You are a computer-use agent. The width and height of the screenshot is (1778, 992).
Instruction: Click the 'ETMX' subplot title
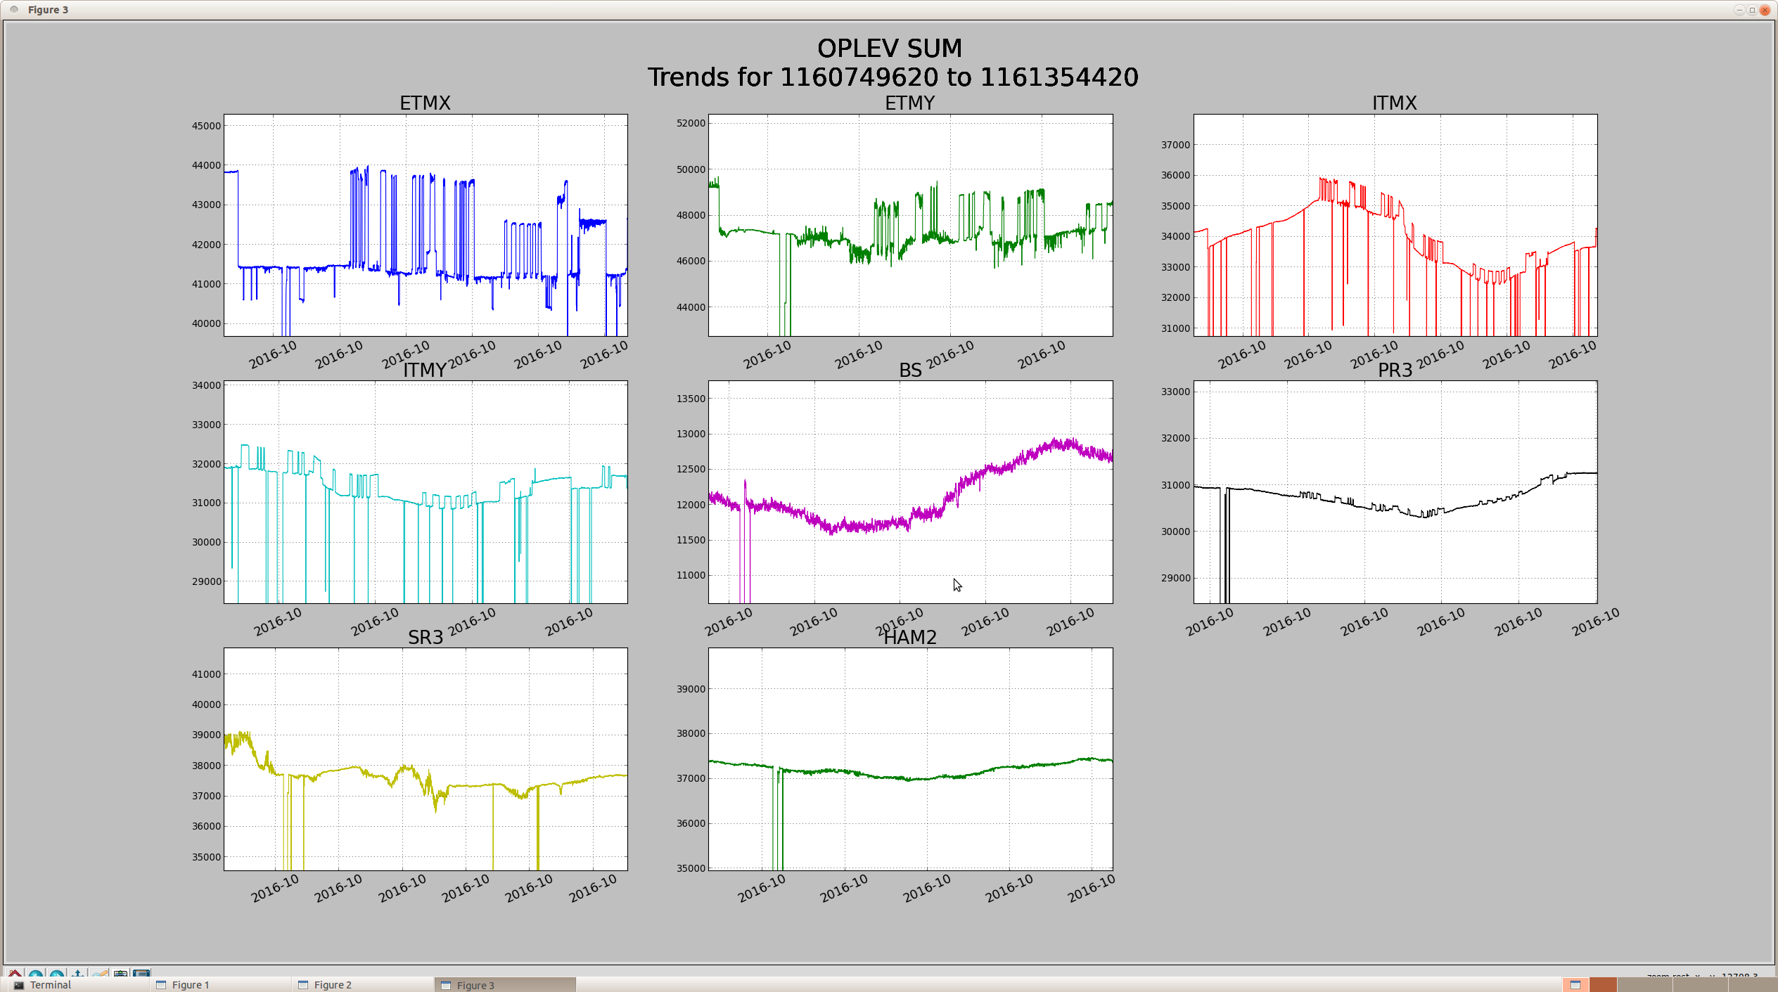point(425,103)
